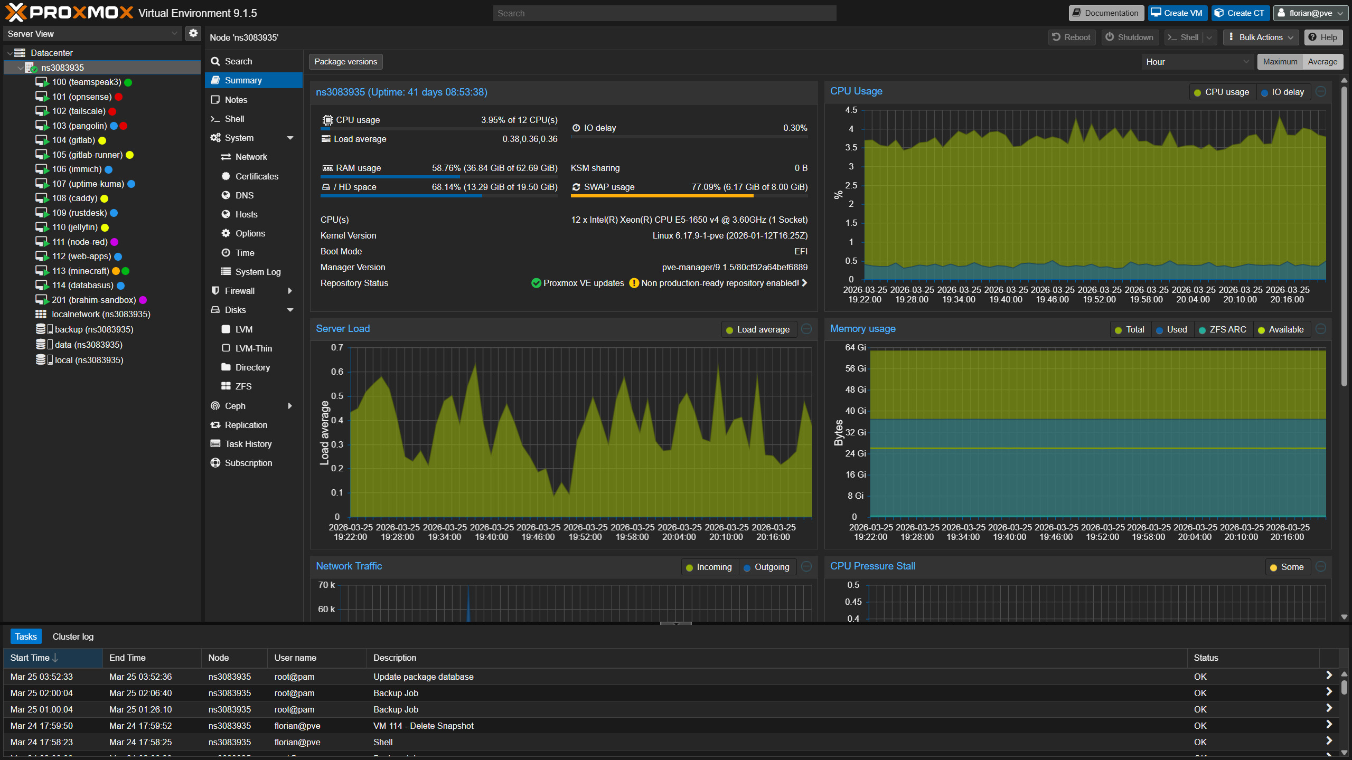Open the Hour time range dropdown
This screenshot has height=760, width=1352.
coord(1197,61)
